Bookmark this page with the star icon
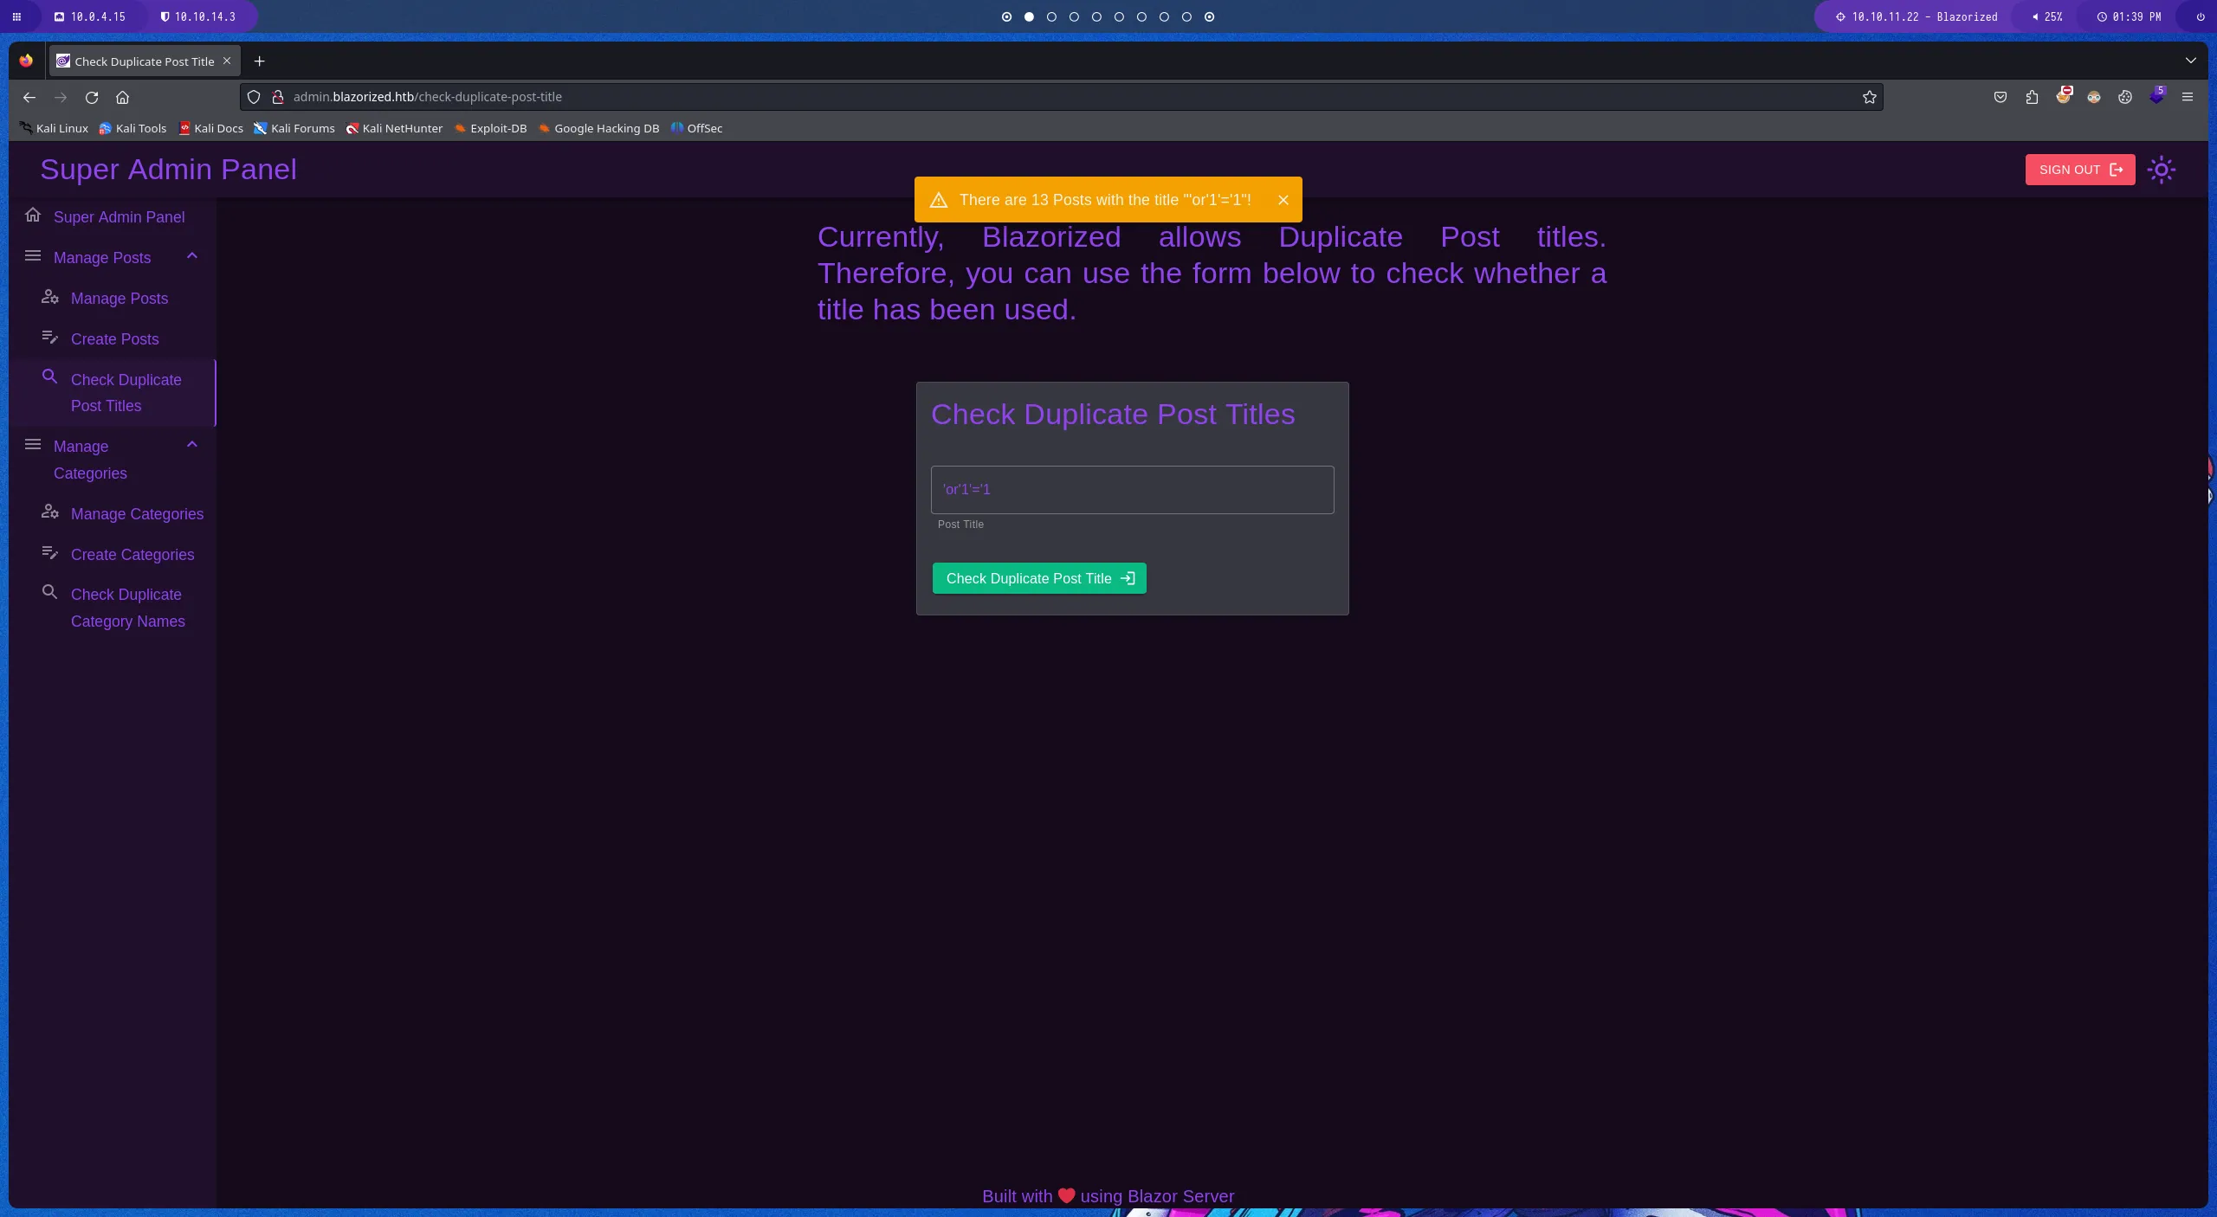The image size is (2217, 1217). click(x=1869, y=97)
